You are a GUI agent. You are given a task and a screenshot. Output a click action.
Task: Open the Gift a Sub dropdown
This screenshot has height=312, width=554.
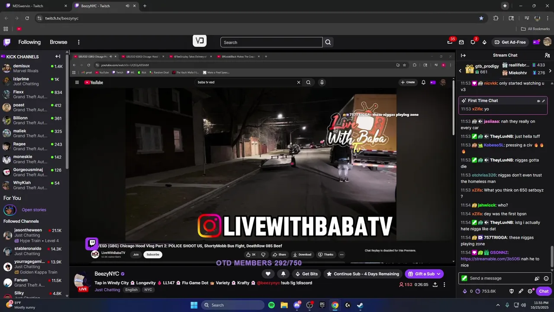click(424, 274)
